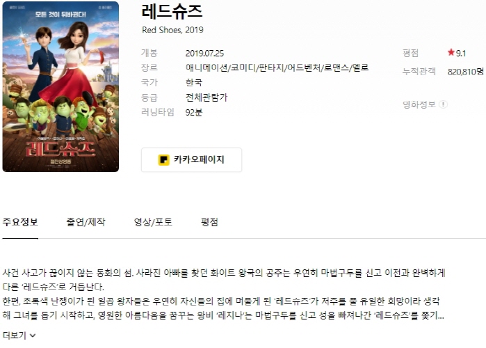Open the 영상/포토 tab
486x348 pixels.
(x=153, y=222)
